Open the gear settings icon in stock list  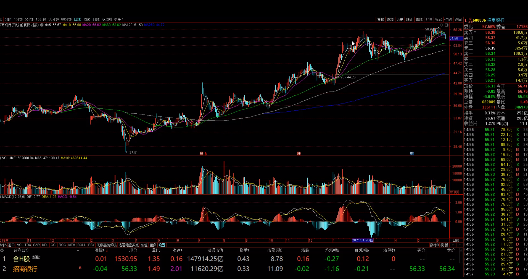pos(2,250)
